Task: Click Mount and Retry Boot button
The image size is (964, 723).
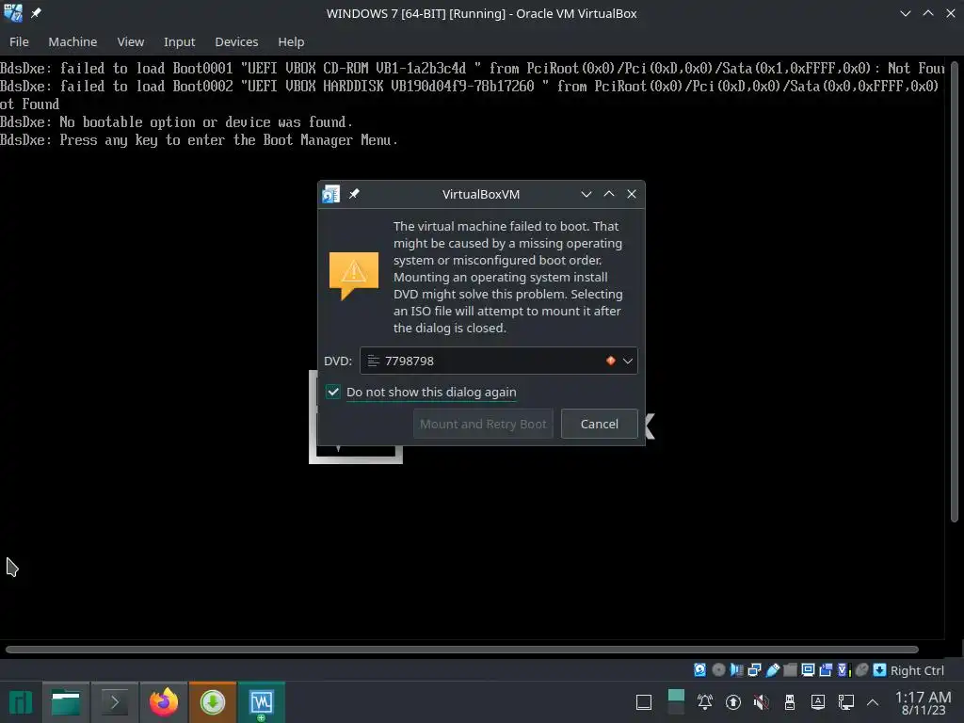Action: click(x=483, y=424)
